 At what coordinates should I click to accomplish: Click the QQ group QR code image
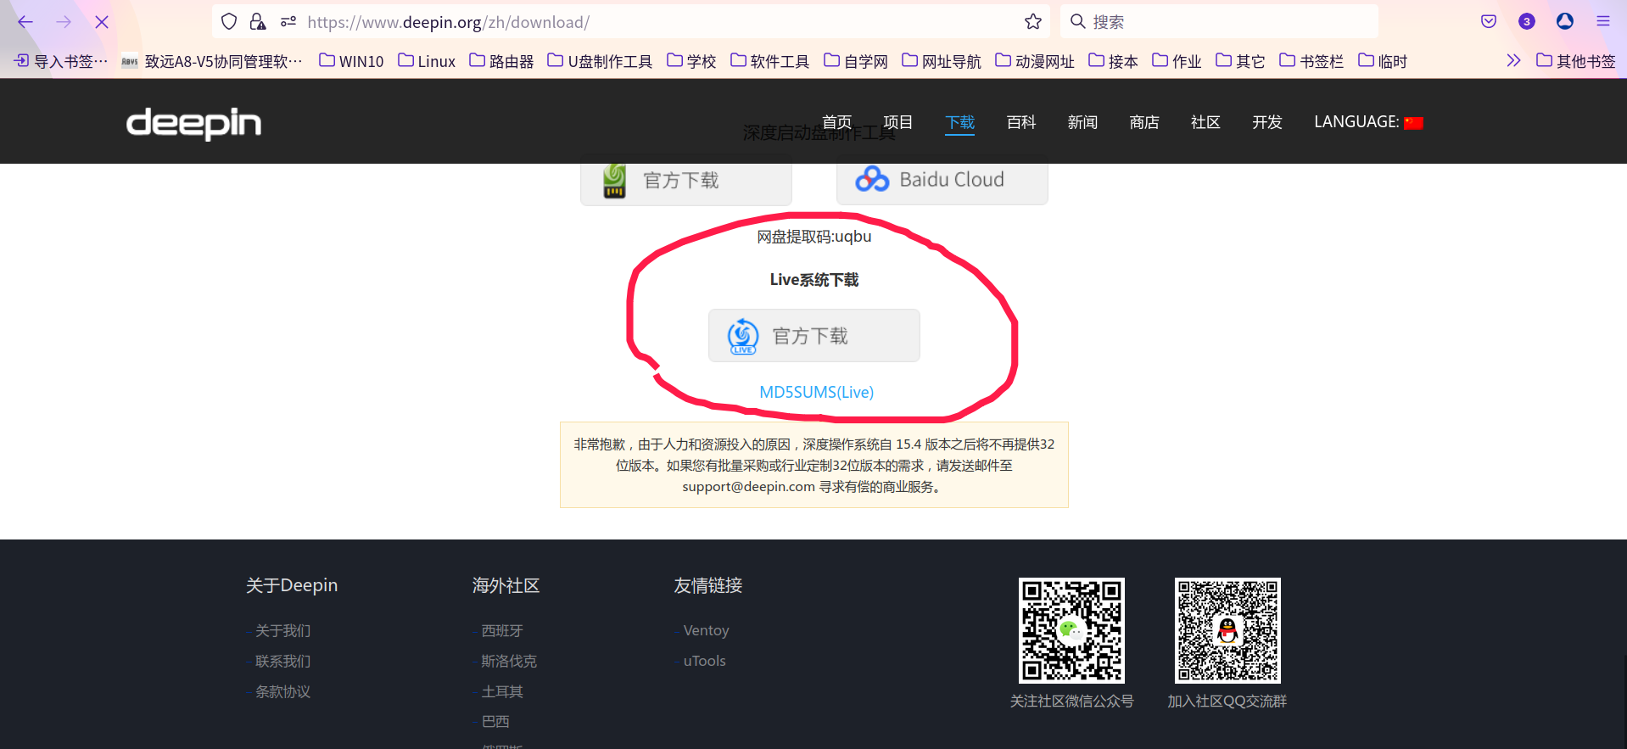tap(1227, 630)
